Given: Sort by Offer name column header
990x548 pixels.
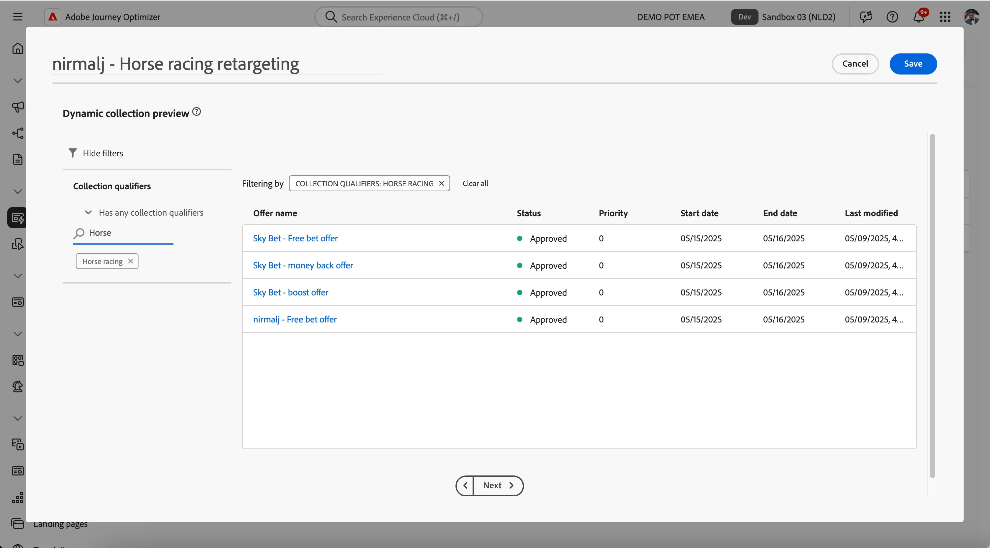Looking at the screenshot, I should coord(275,213).
